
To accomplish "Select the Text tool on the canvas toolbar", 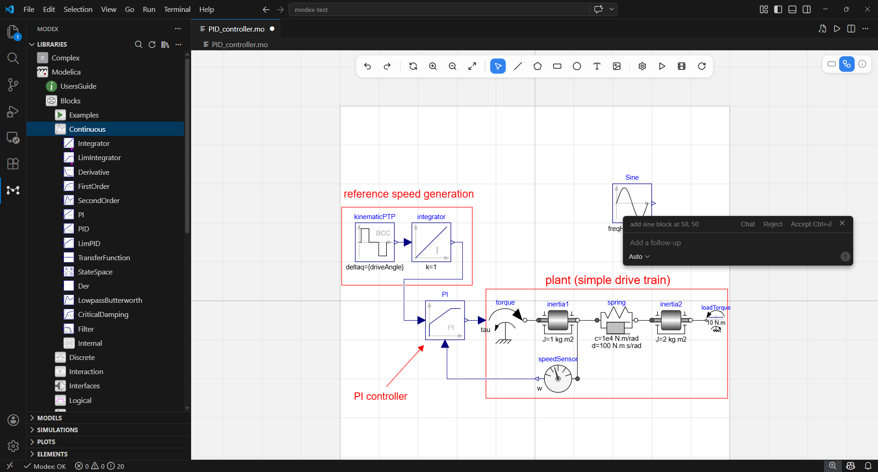I will pyautogui.click(x=597, y=66).
